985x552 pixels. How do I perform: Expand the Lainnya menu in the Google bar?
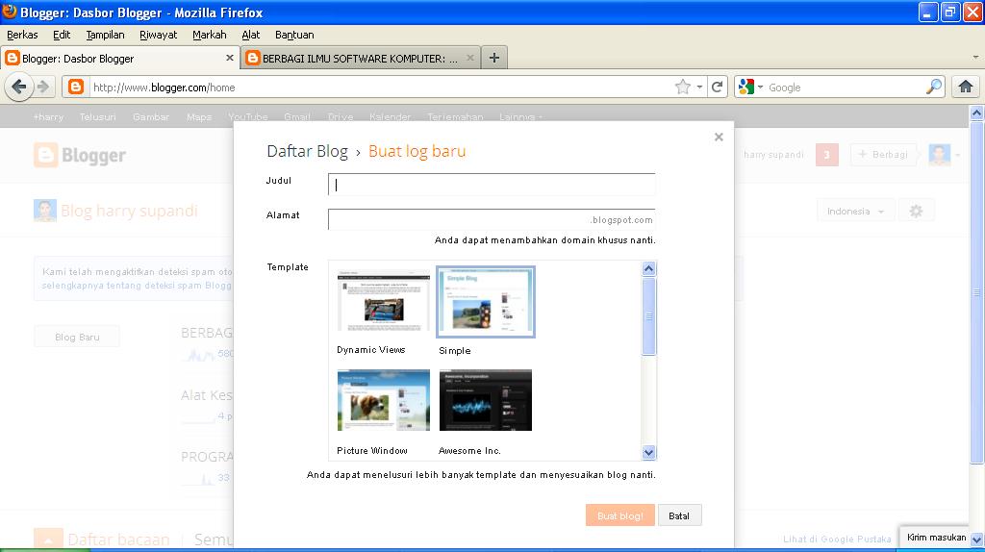pyautogui.click(x=520, y=116)
